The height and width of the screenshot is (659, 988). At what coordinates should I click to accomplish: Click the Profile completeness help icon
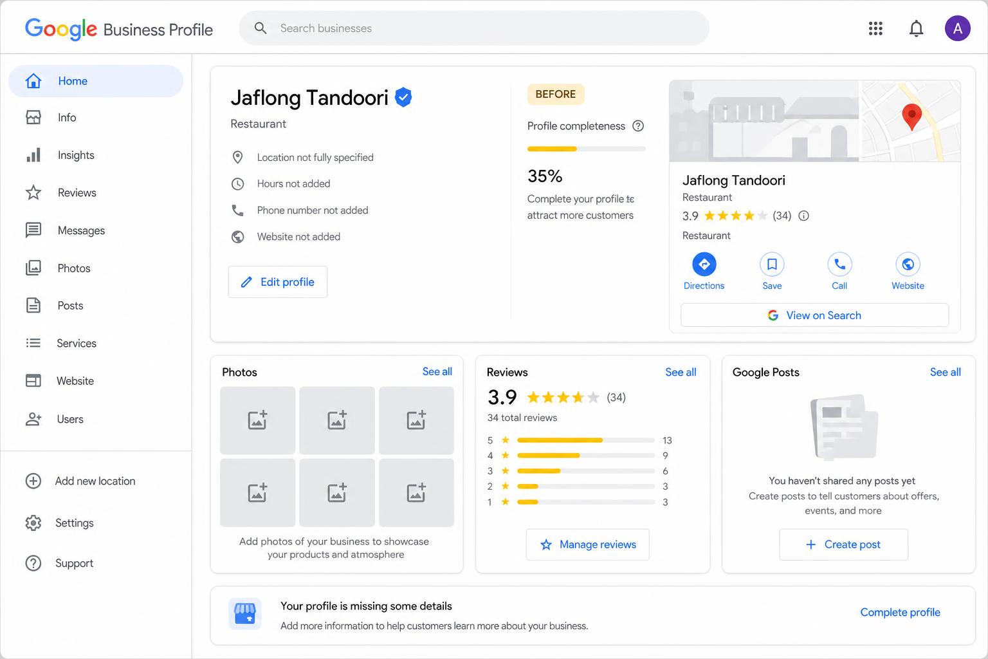pos(638,126)
